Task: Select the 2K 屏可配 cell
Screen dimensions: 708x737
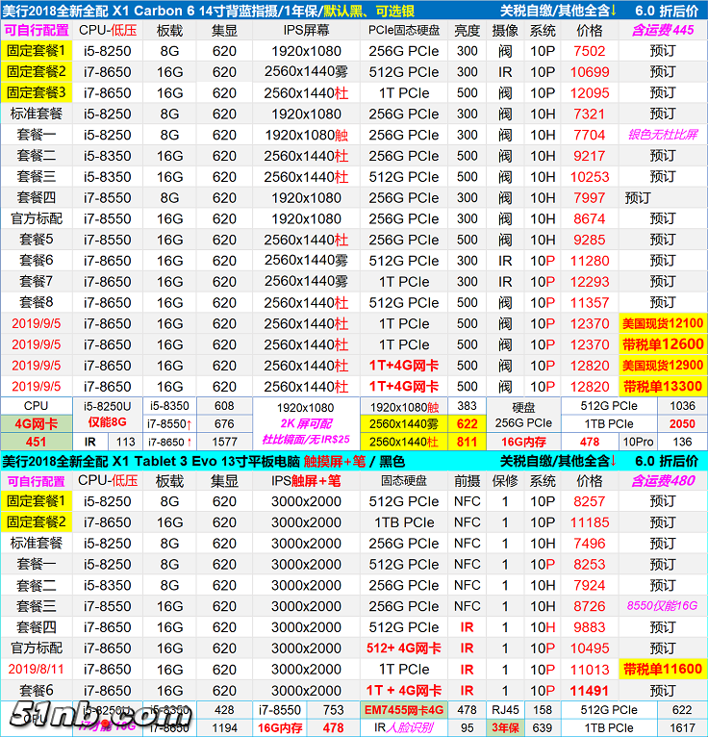Action: pos(305,423)
